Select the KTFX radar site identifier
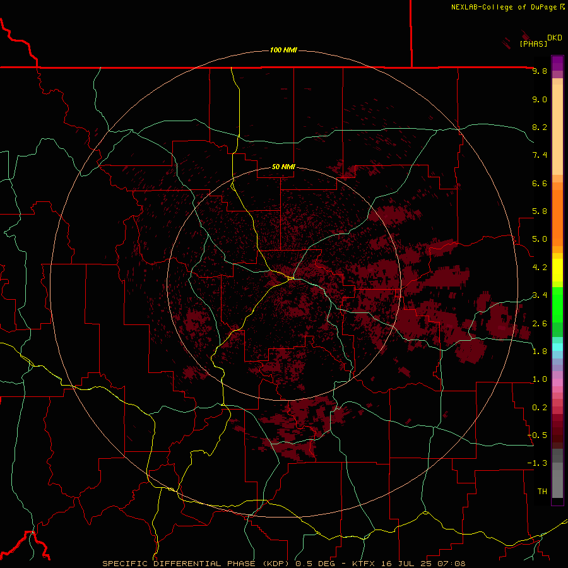This screenshot has height=568, width=568. 364,564
